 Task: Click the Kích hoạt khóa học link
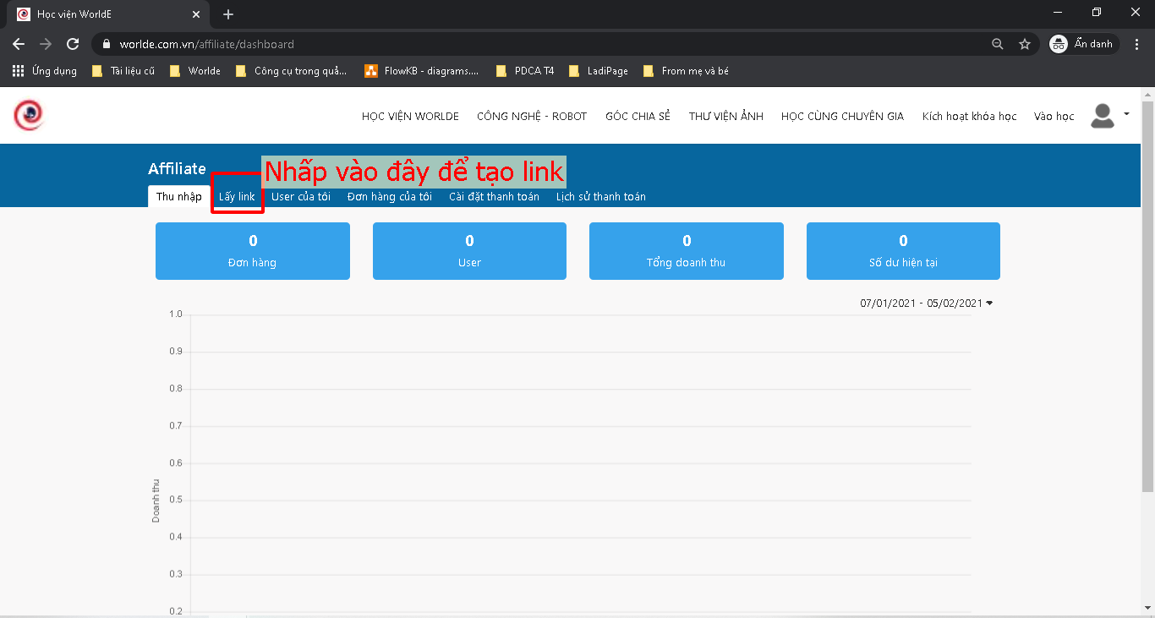click(x=969, y=117)
